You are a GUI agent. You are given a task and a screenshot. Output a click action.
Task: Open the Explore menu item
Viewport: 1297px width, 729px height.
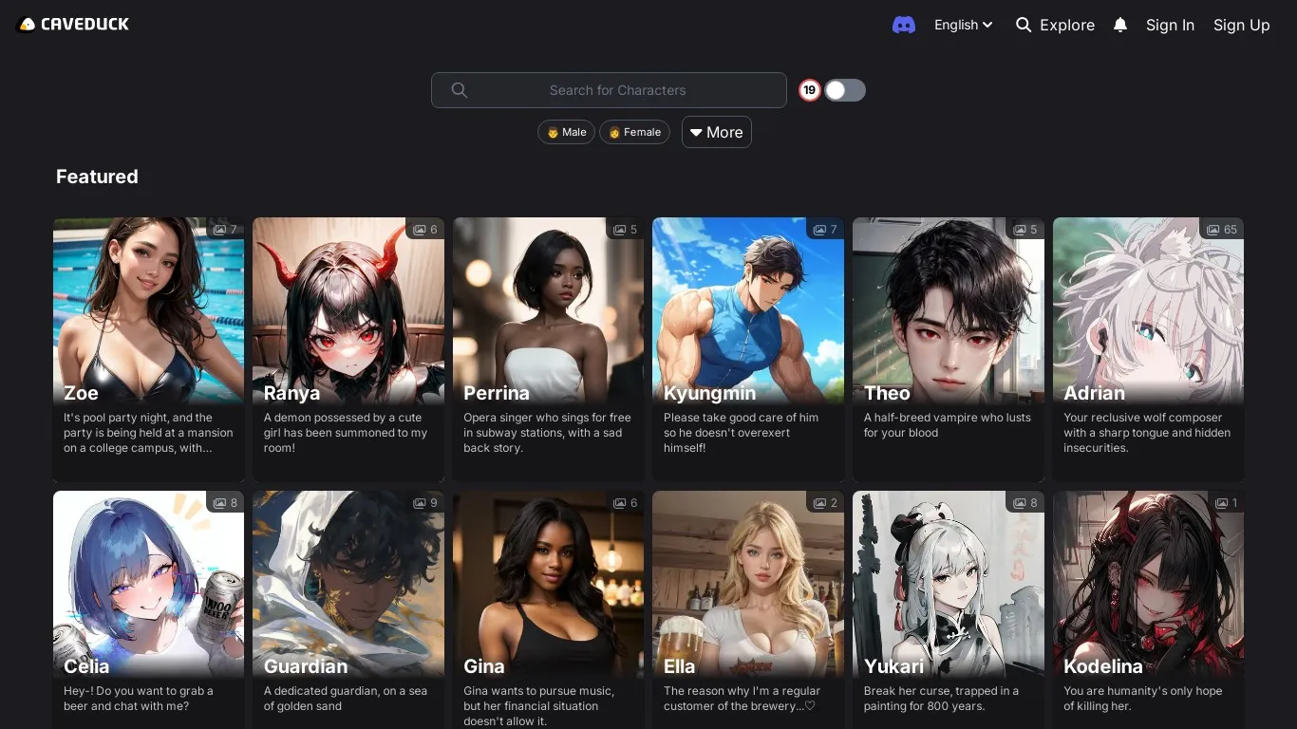[x=1055, y=26]
